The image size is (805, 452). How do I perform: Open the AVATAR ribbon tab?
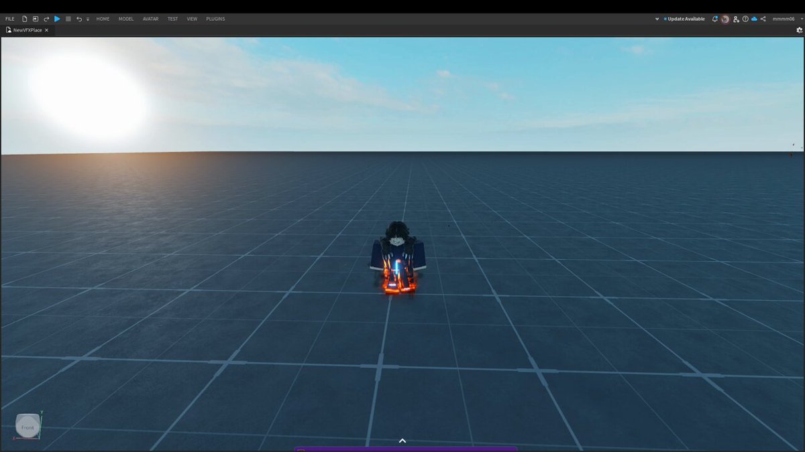point(151,19)
